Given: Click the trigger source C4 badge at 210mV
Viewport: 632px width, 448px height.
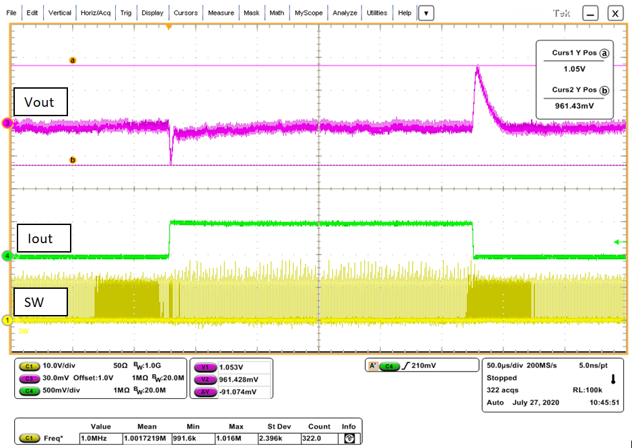Looking at the screenshot, I should 389,367.
